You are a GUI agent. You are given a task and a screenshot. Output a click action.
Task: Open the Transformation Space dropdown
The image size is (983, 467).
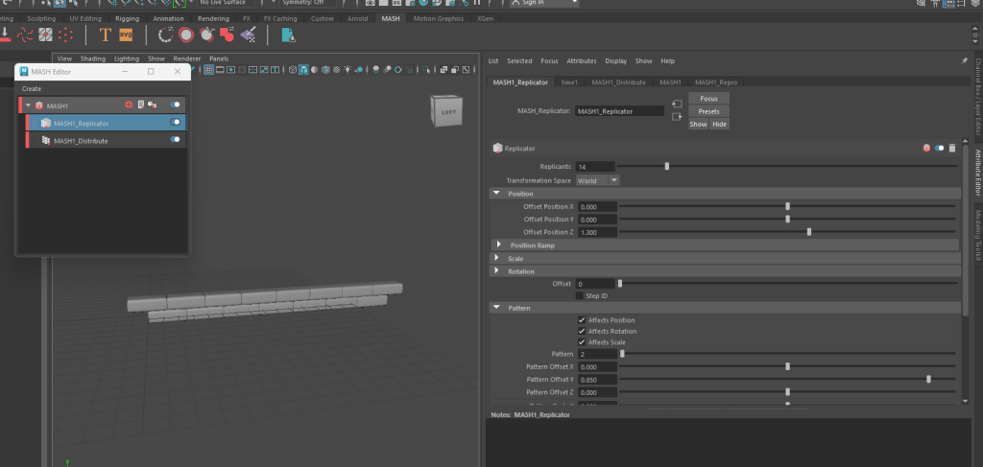click(597, 180)
